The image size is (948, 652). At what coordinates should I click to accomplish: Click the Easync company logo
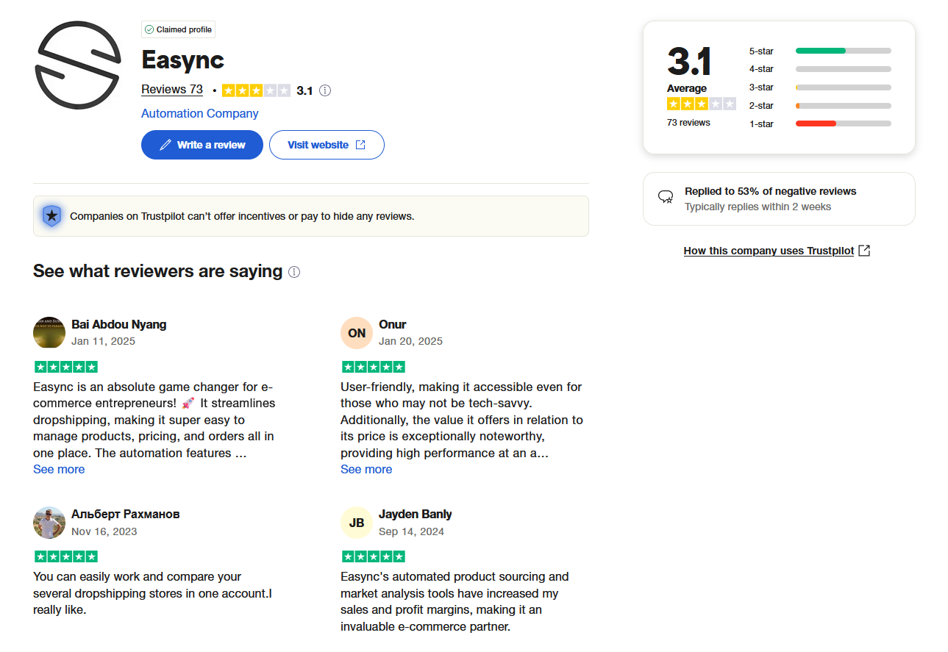(77, 64)
